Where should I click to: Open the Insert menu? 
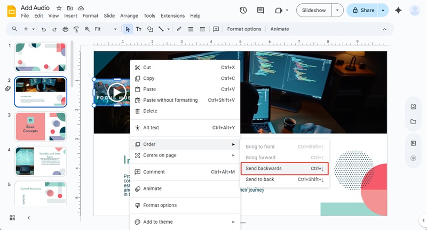[x=70, y=16]
